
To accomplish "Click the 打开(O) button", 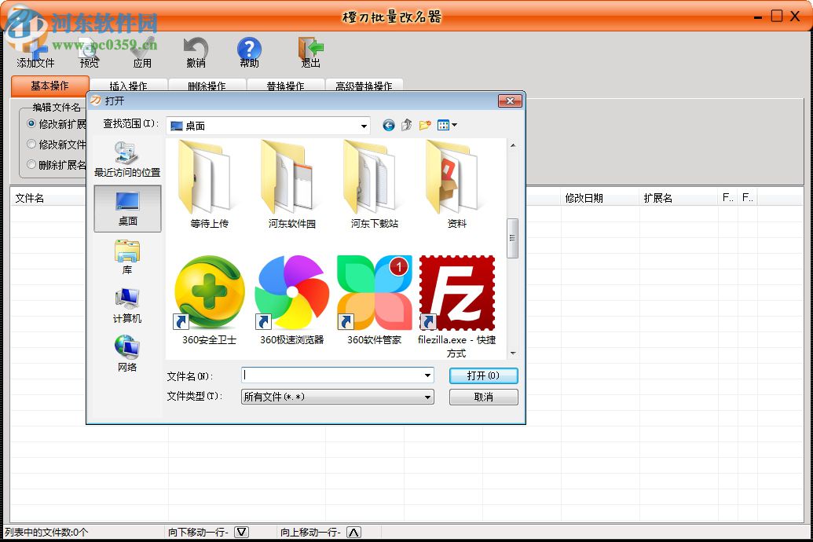I will [482, 375].
